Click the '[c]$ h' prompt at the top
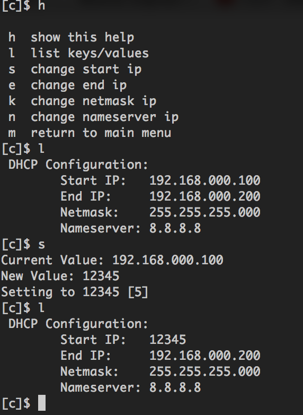 click(x=23, y=6)
